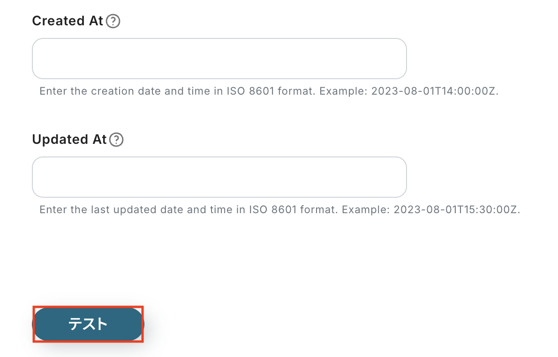Click the help icon beside Created At
558x357 pixels.
coord(113,22)
